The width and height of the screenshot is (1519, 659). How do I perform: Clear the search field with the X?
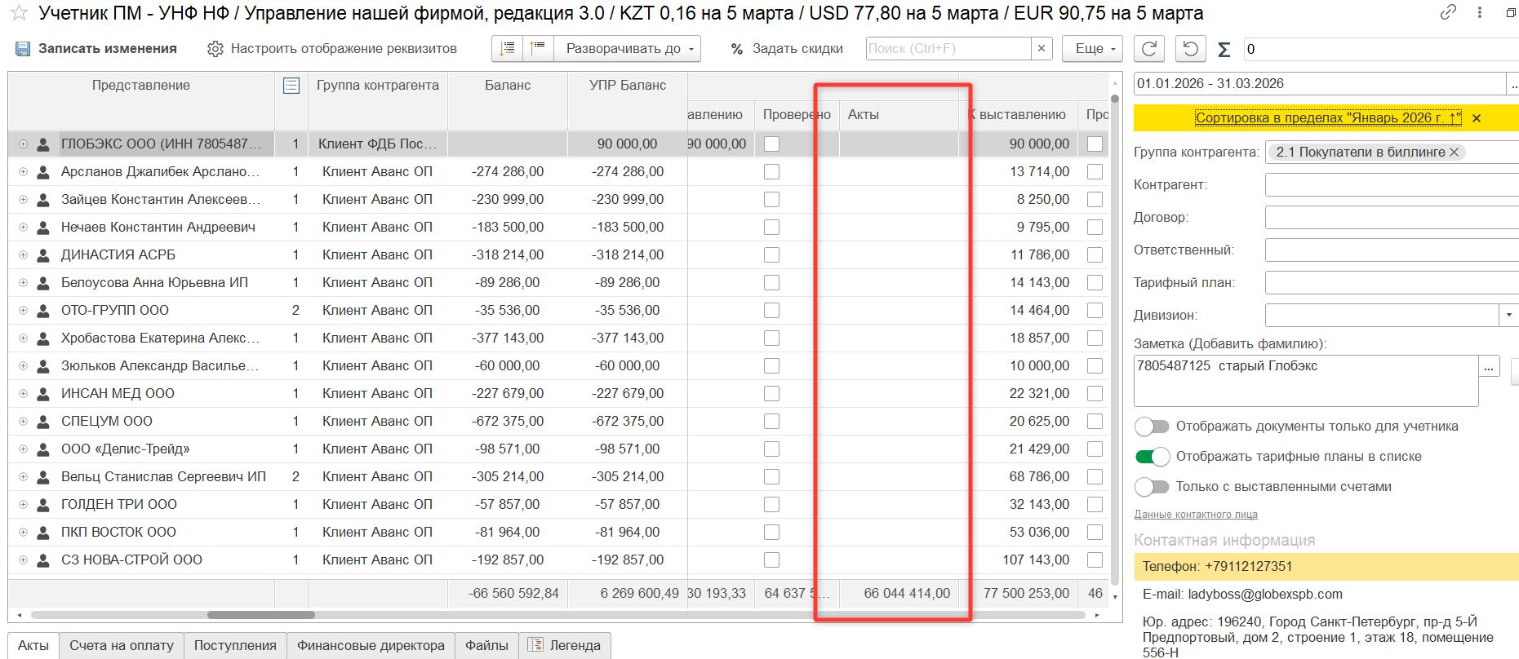1042,49
